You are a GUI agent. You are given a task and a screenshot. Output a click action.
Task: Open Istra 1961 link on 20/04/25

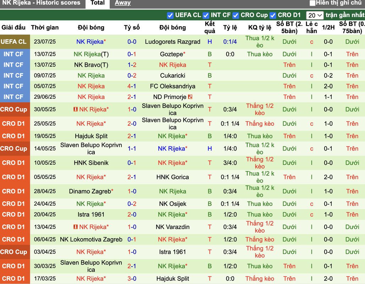point(91,215)
